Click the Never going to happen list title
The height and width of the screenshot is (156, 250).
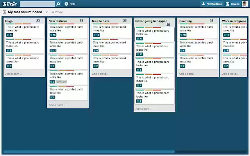click(151, 21)
